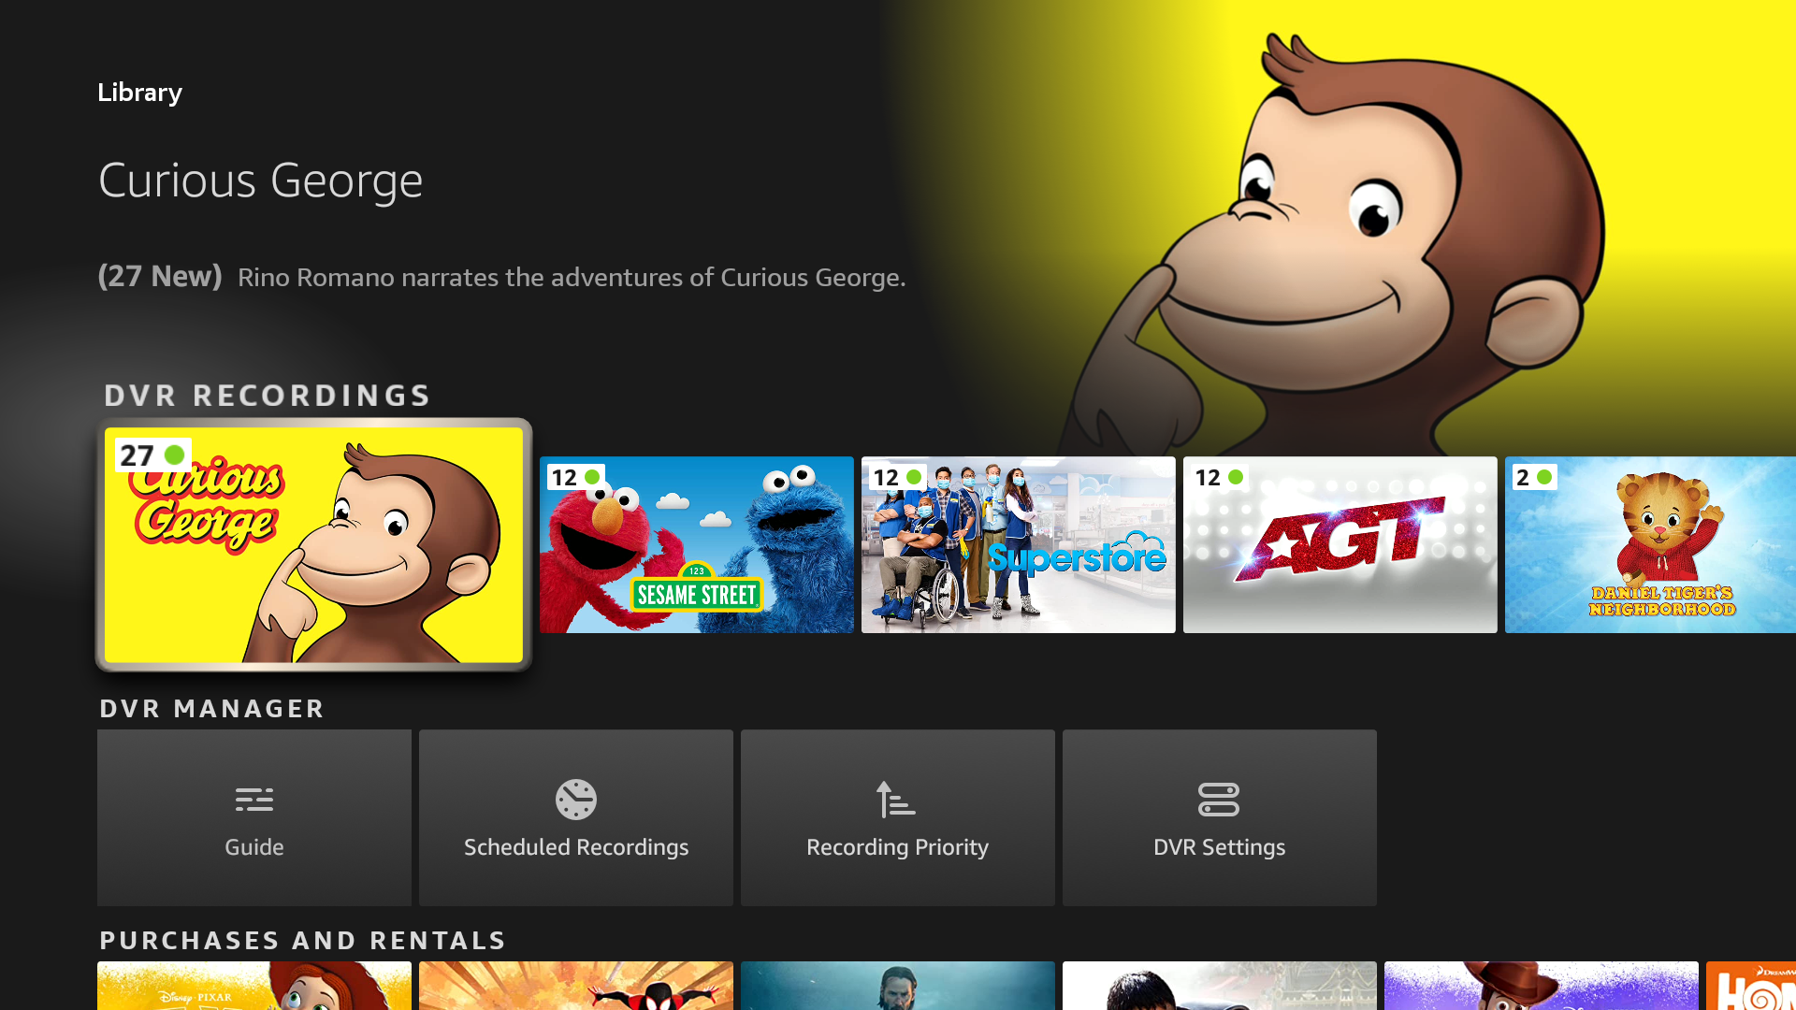
Task: Open the Spider-Man purchase thumbnail
Action: pyautogui.click(x=576, y=986)
